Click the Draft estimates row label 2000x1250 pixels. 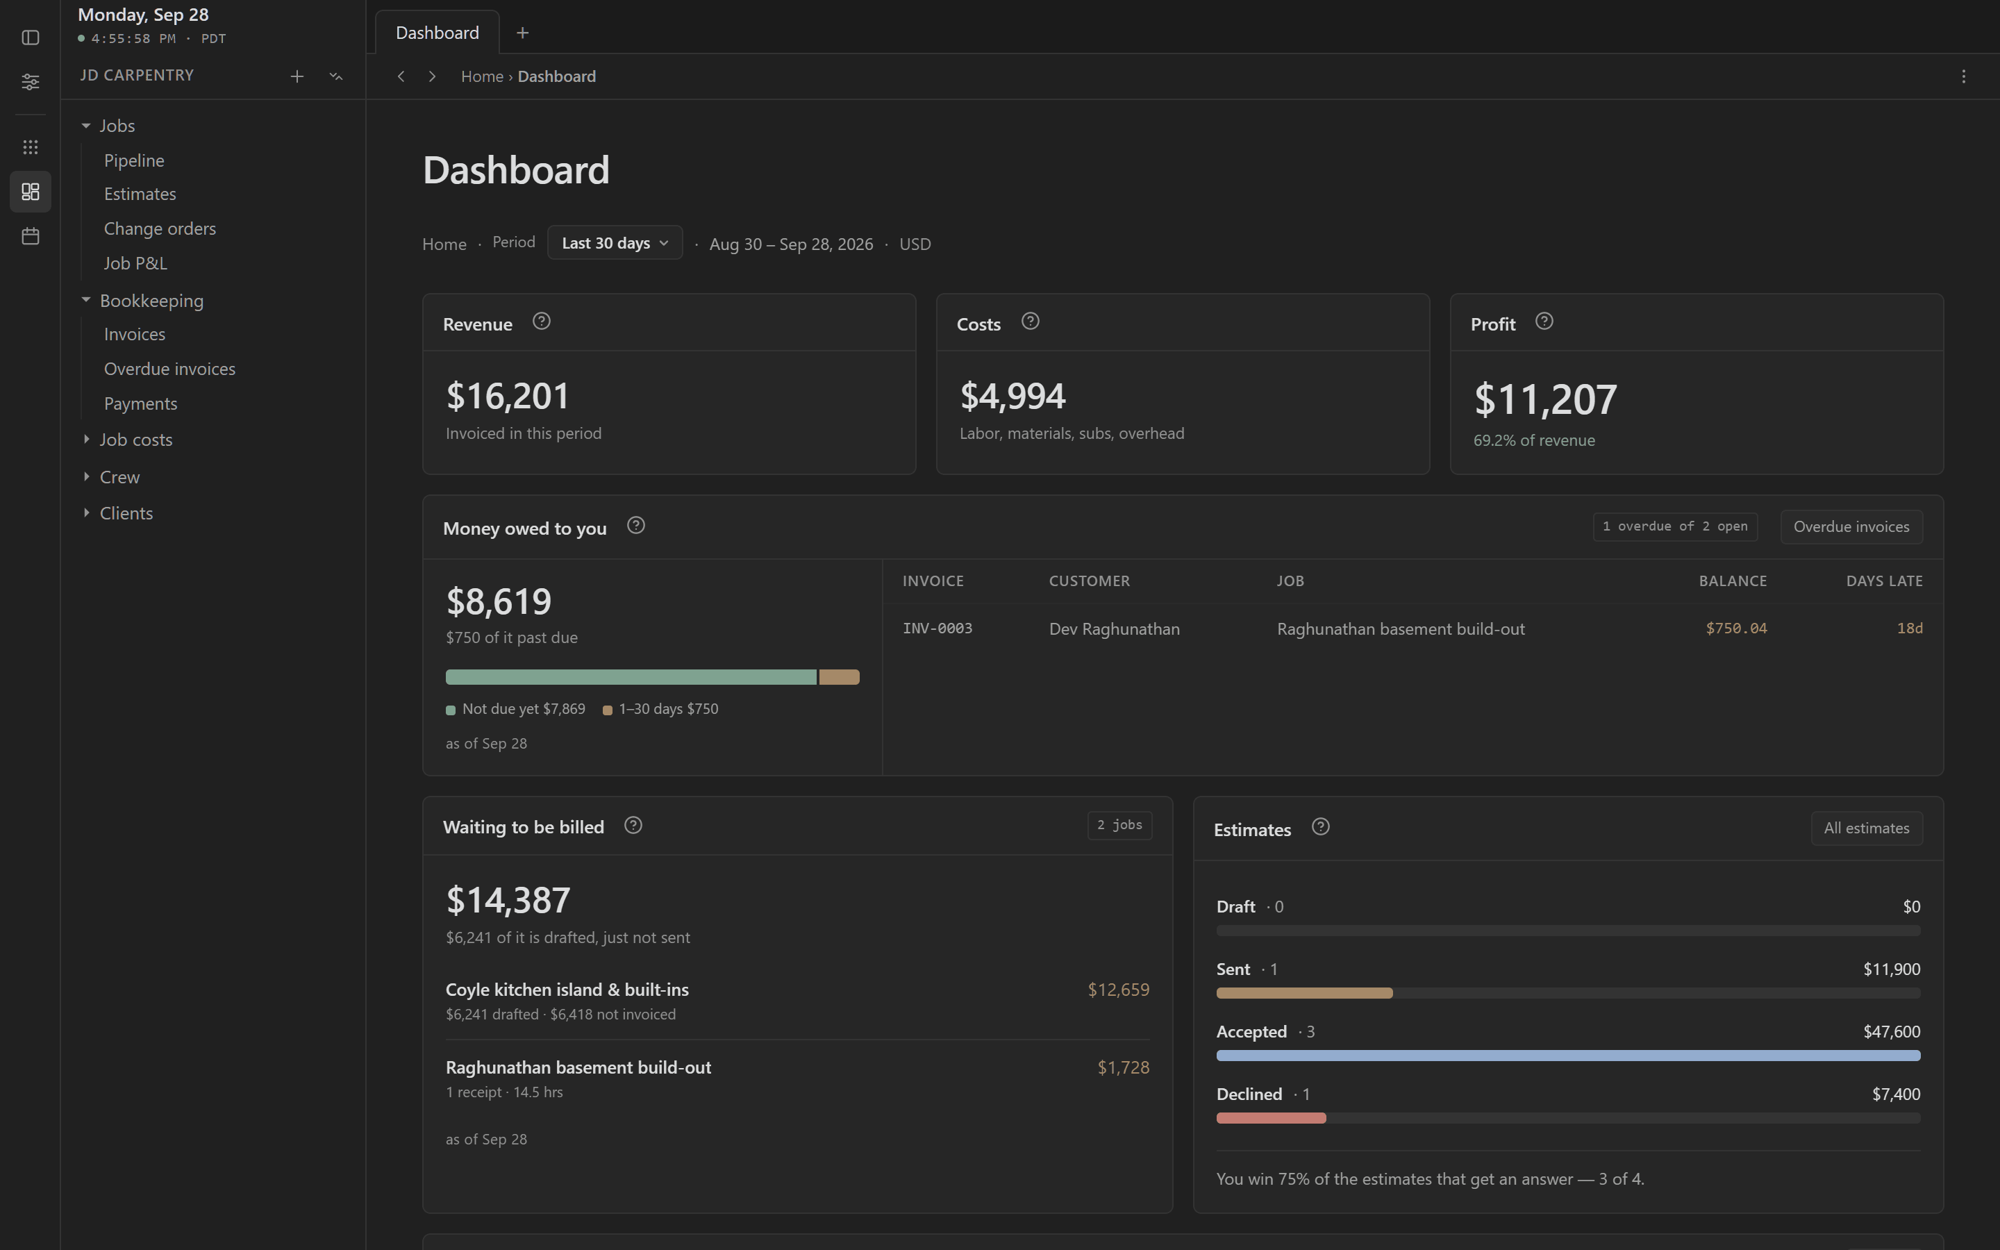(1235, 907)
